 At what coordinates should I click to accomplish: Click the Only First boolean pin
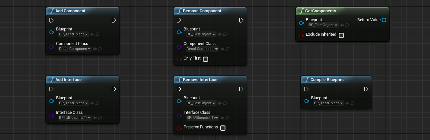click(x=179, y=60)
